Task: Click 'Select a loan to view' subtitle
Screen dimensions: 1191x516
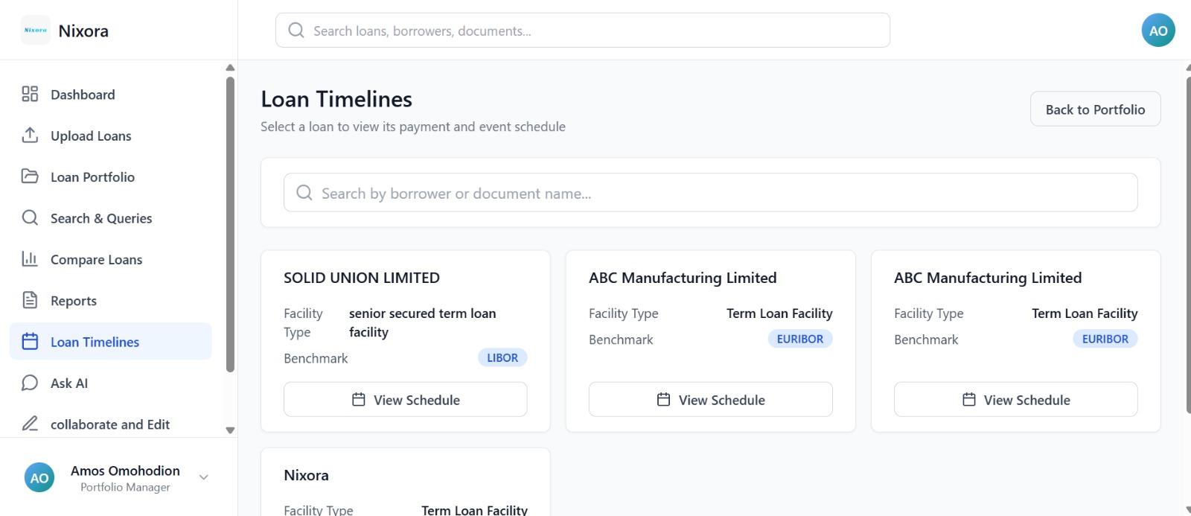Action: (413, 127)
